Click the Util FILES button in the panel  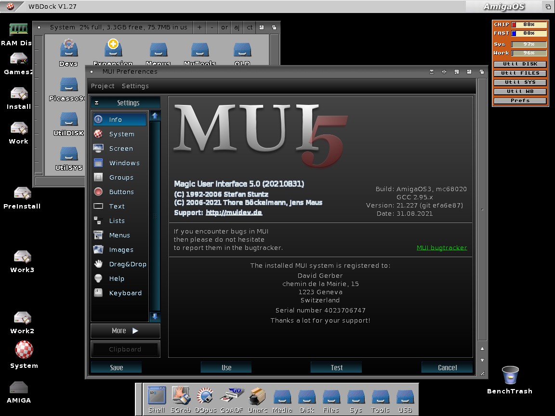tap(520, 73)
